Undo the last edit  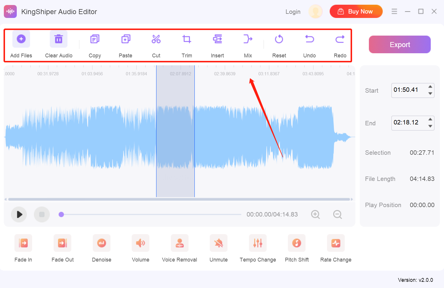pyautogui.click(x=309, y=39)
